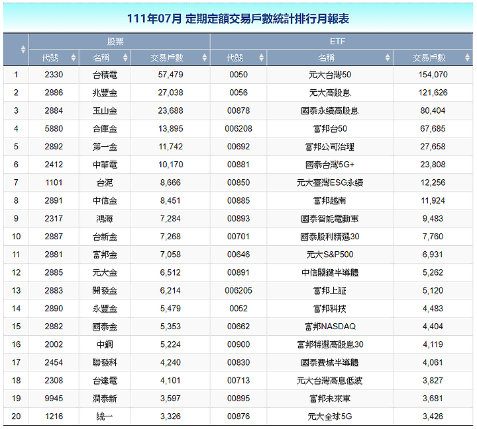This screenshot has width=477, height=429.
Task: Click the 國泰永續高股息 cell
Action: [330, 110]
